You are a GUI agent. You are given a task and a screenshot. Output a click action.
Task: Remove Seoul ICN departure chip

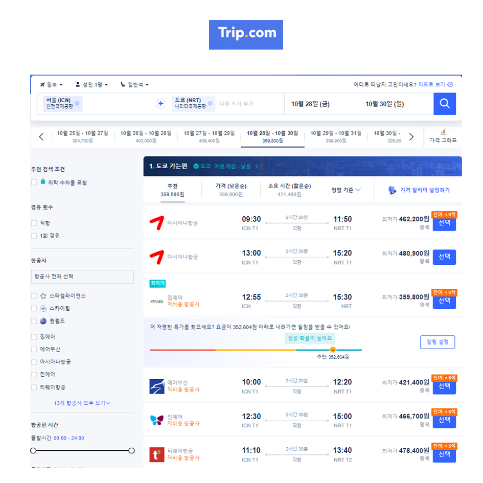coord(77,103)
